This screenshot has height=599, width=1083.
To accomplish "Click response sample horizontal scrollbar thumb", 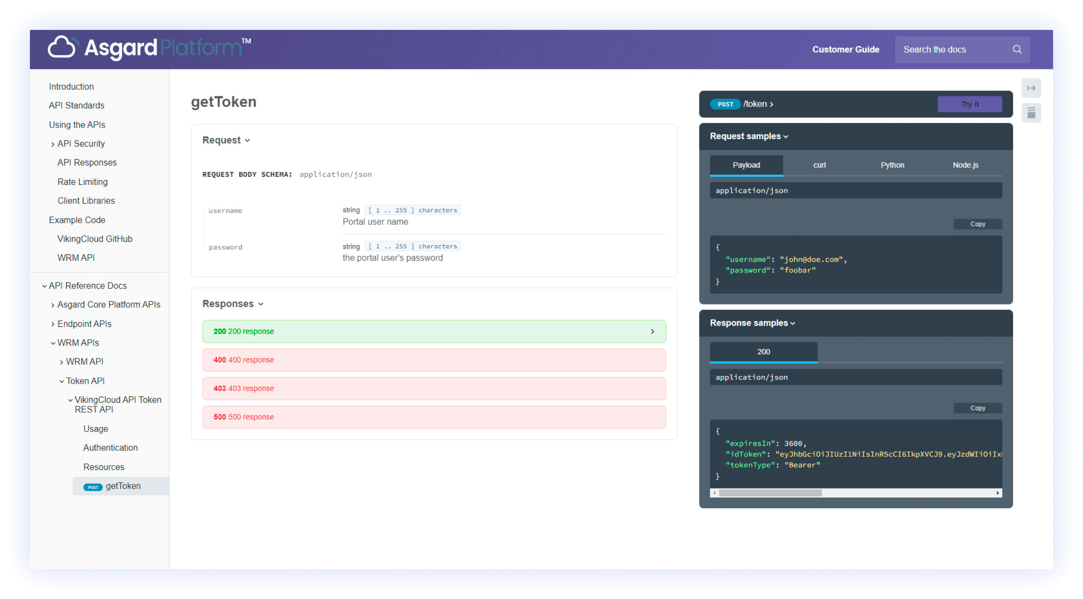I will [770, 493].
